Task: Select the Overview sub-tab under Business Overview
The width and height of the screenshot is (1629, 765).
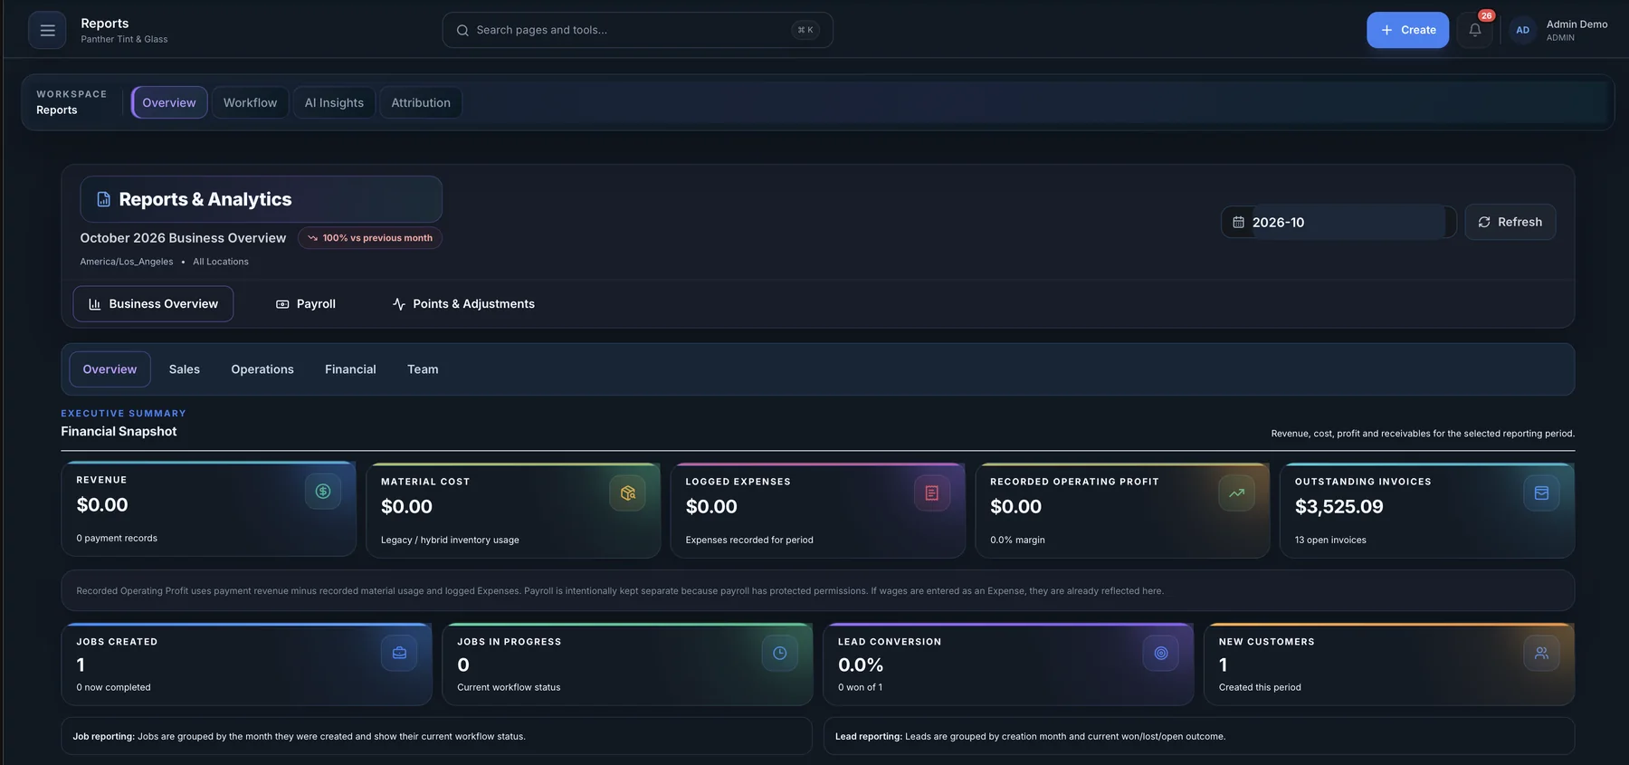Action: [x=110, y=369]
